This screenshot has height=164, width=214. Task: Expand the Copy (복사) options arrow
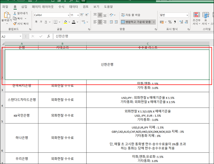click(25, 18)
